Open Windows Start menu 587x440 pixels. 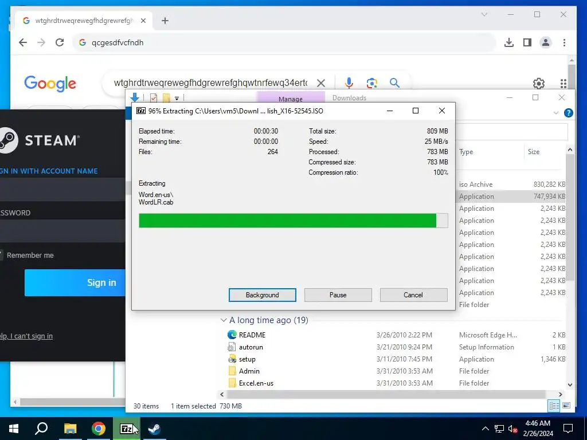point(14,429)
